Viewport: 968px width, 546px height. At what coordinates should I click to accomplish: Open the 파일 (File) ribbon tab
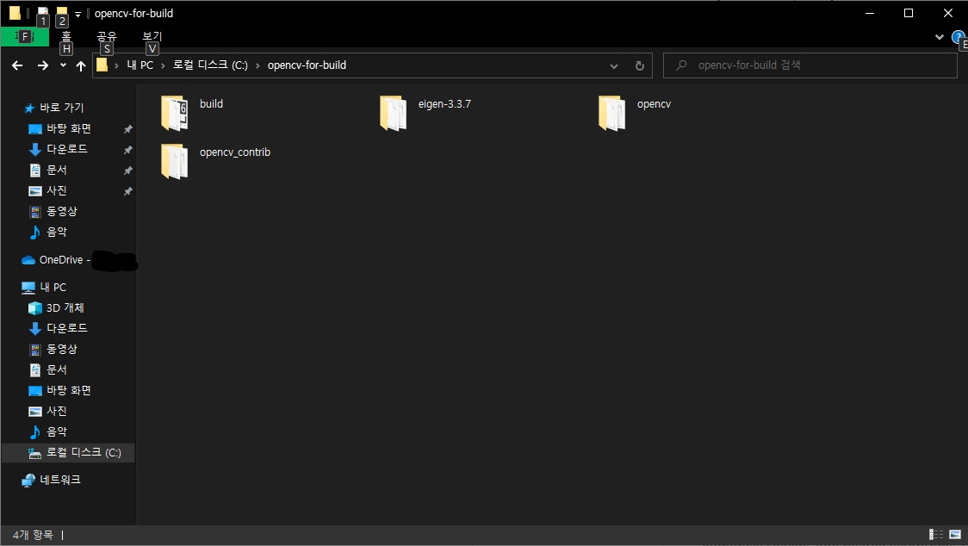tap(25, 36)
